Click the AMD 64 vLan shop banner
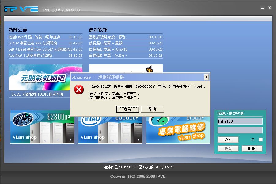The height and width of the screenshot is (184, 276). pyautogui.click(x=42, y=127)
